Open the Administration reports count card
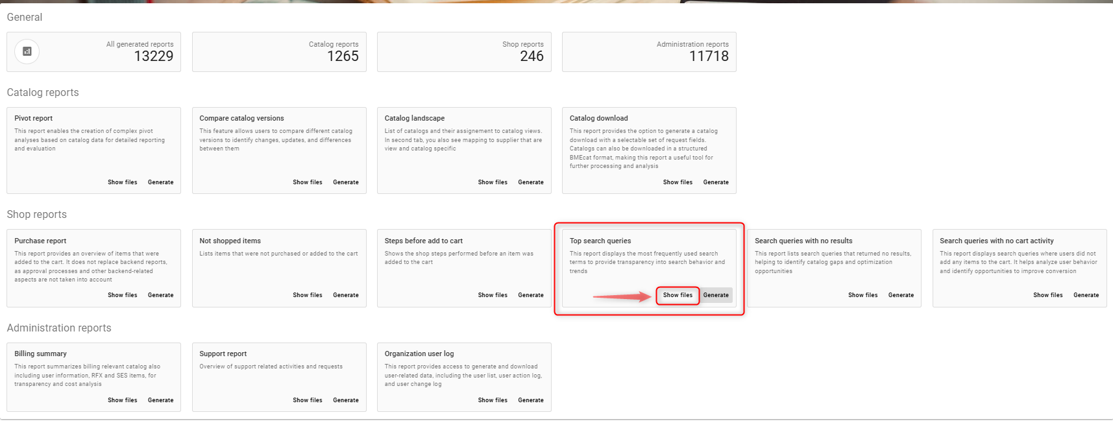Viewport: 1113px width, 421px height. [649, 52]
